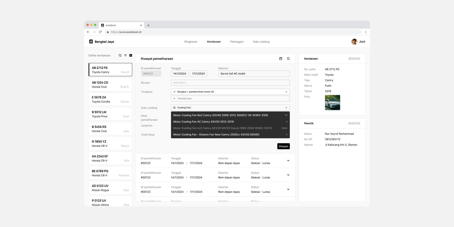
Task: Click the white Camry photo thumbnail
Action: point(332,102)
